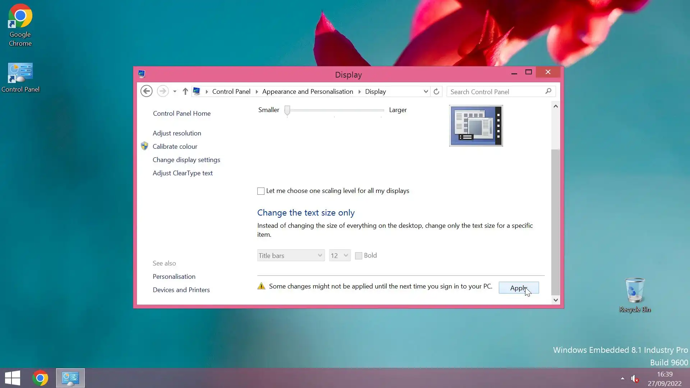This screenshot has height=388, width=690.
Task: Open Adjust ClearType text link
Action: click(x=183, y=173)
